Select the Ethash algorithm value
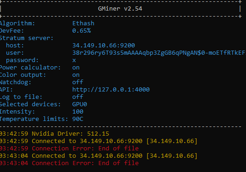 click(x=83, y=23)
